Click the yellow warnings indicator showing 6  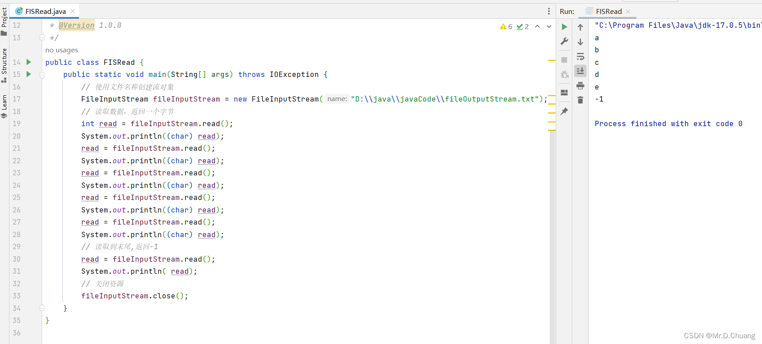(x=506, y=27)
